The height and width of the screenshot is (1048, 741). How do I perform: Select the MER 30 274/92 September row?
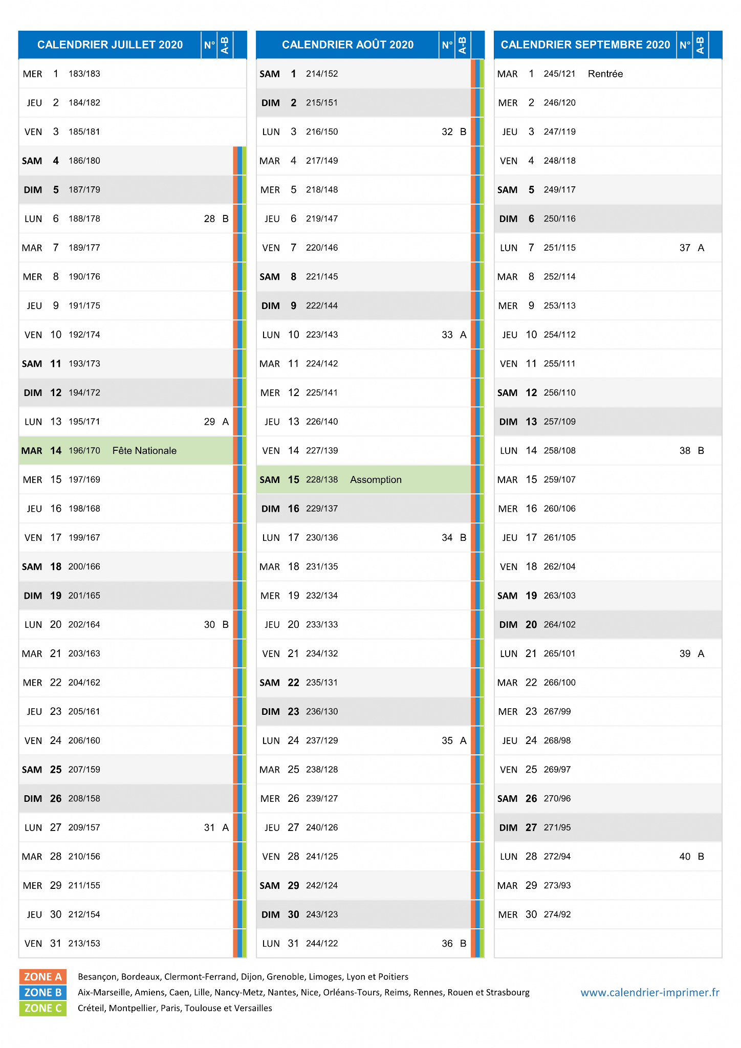(608, 914)
